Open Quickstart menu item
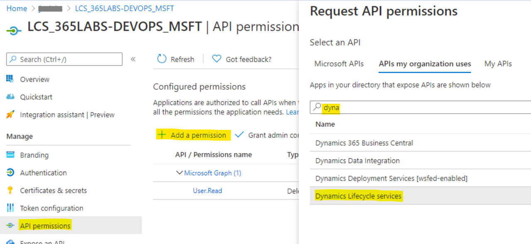 [x=36, y=97]
